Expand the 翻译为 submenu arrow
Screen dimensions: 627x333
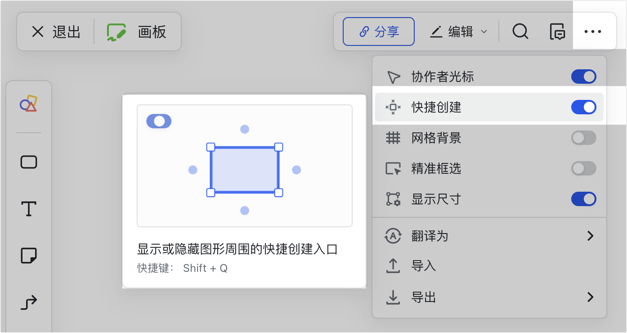591,236
